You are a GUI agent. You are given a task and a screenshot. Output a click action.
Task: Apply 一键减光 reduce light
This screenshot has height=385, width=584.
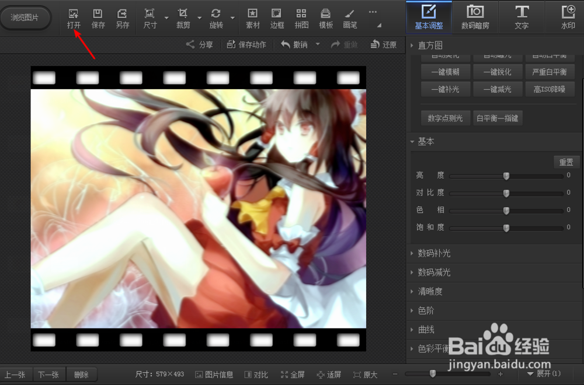click(x=498, y=89)
